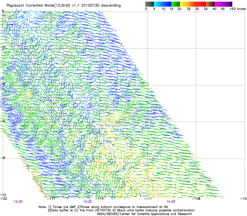
Task: Select the gray 0–5 knots legend segment
Action: point(150,4)
